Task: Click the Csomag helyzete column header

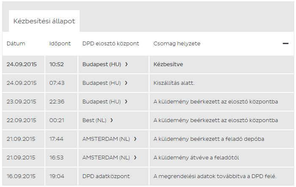Action: click(x=177, y=44)
